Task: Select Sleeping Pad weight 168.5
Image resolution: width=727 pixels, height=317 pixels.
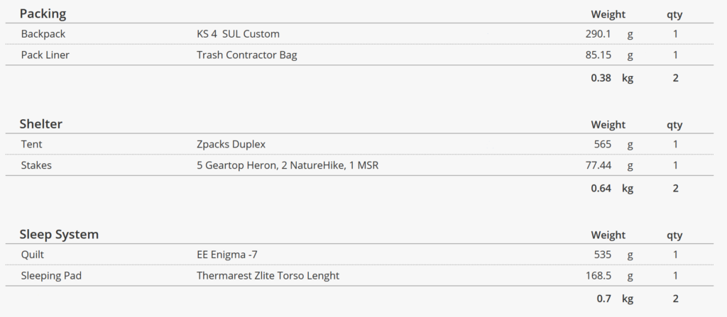Action: click(598, 276)
